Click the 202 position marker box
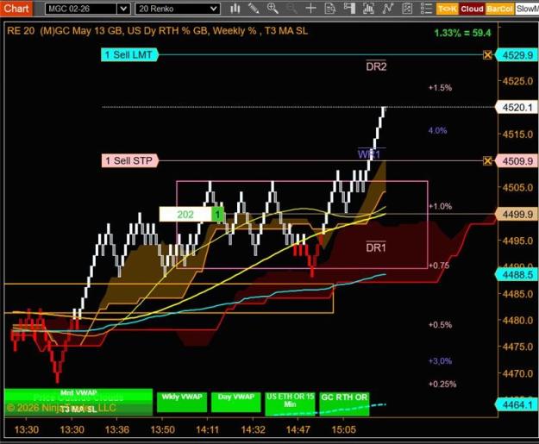539x444 pixels. [x=185, y=215]
